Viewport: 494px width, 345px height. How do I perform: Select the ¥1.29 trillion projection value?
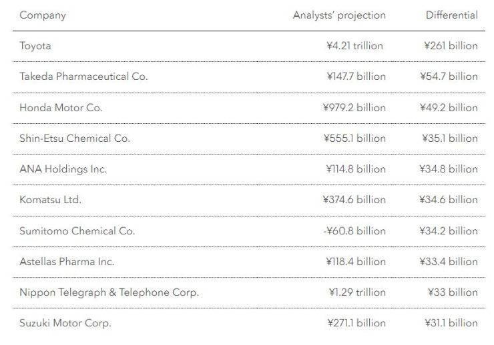[x=356, y=292]
